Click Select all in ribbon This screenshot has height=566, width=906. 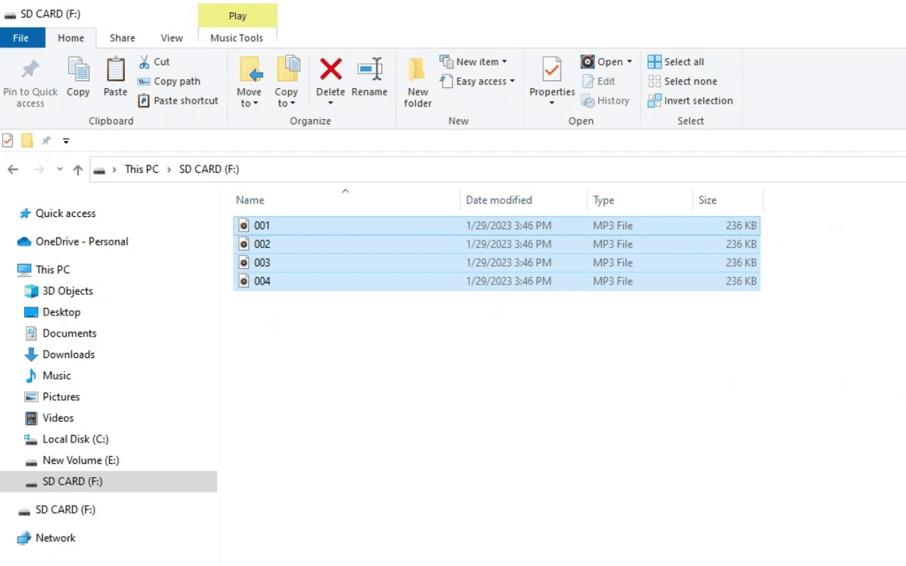(676, 62)
